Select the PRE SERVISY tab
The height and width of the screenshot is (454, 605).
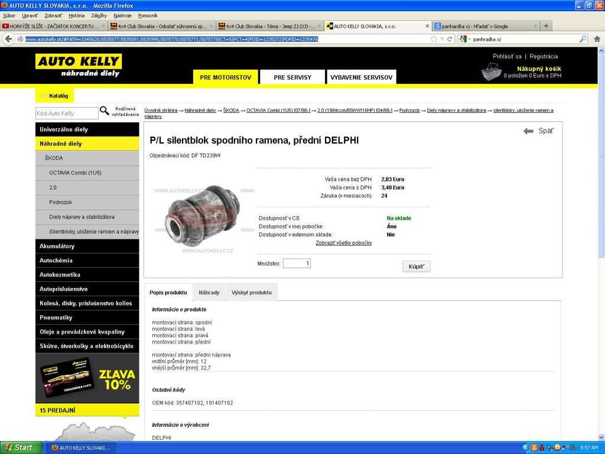click(x=292, y=77)
